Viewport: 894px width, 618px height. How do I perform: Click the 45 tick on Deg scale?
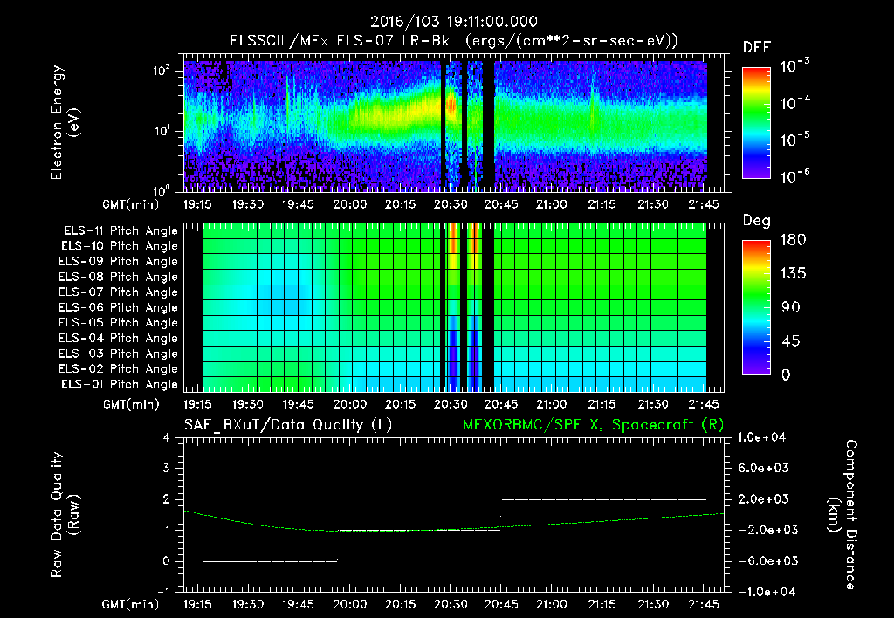(x=790, y=341)
